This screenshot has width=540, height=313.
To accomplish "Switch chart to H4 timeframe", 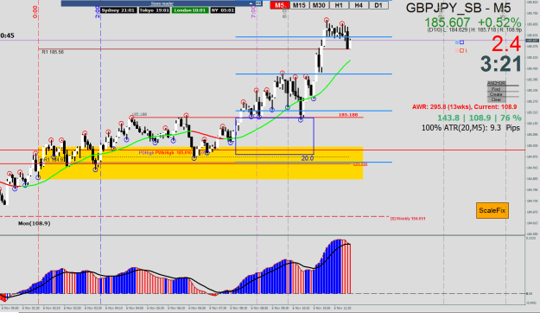I will (x=359, y=5).
